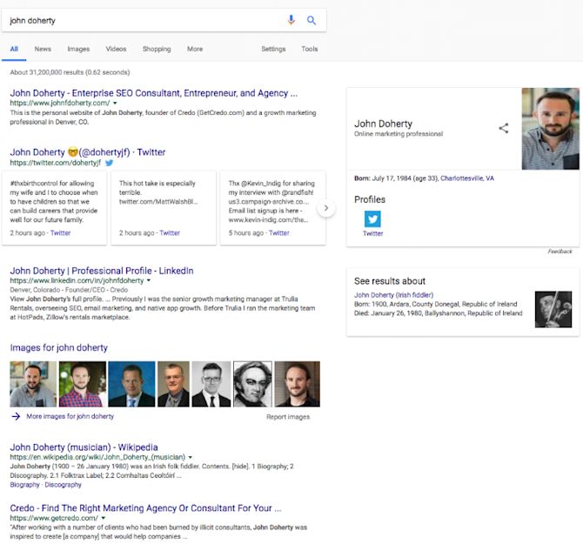583x544 pixels.
Task: Click the magnifying glass search icon
Action: [x=312, y=20]
